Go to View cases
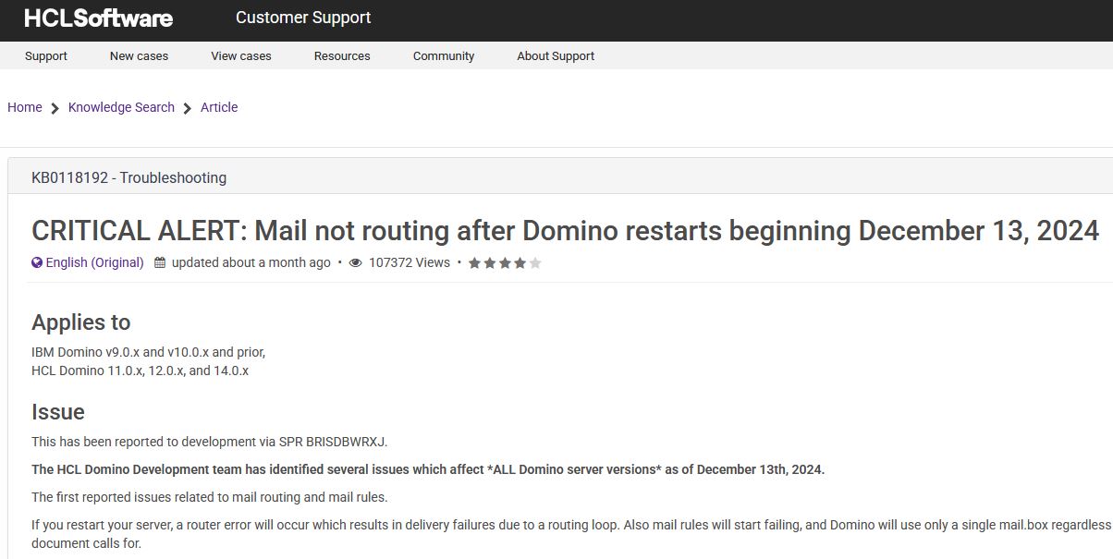1113x559 pixels. point(241,55)
